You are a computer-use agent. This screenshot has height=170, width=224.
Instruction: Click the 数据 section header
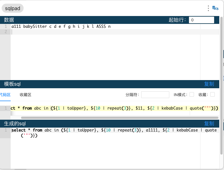coord(9,20)
